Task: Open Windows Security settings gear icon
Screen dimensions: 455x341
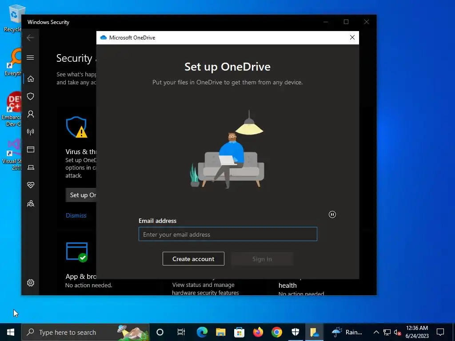Action: coord(31,283)
